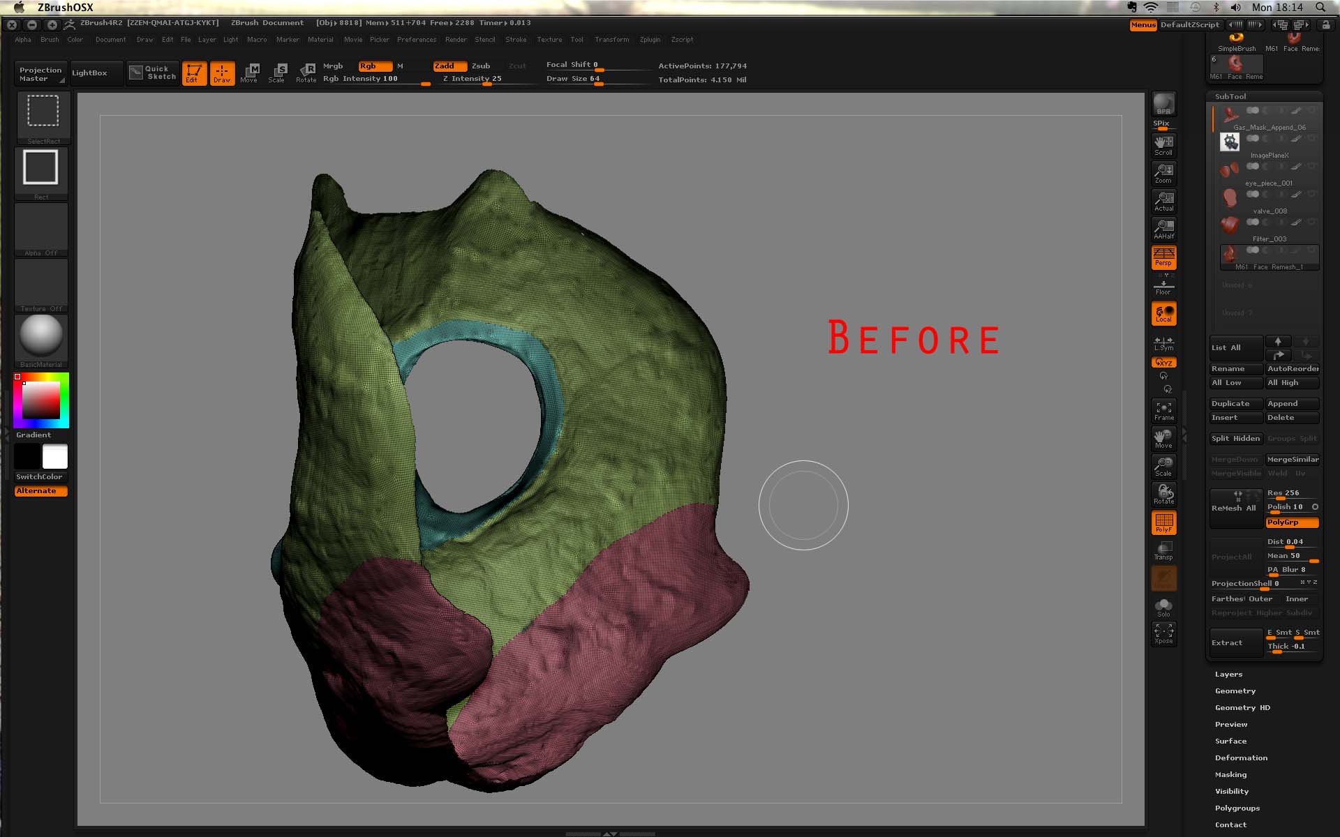Open the Transform menu

[x=611, y=40]
